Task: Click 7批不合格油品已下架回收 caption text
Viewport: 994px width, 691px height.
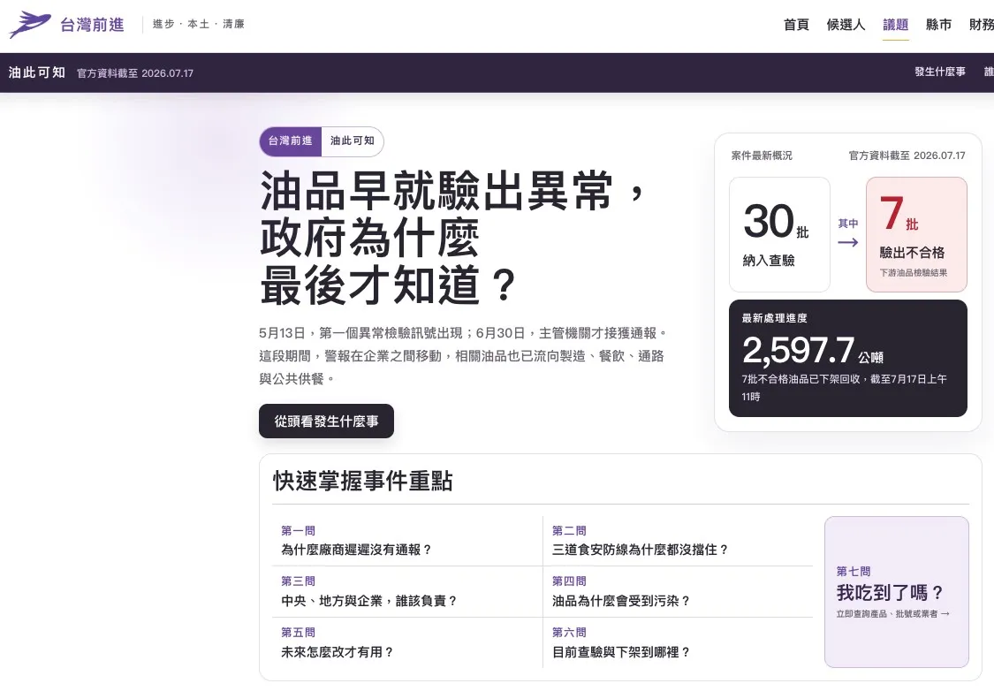Action: click(x=845, y=387)
